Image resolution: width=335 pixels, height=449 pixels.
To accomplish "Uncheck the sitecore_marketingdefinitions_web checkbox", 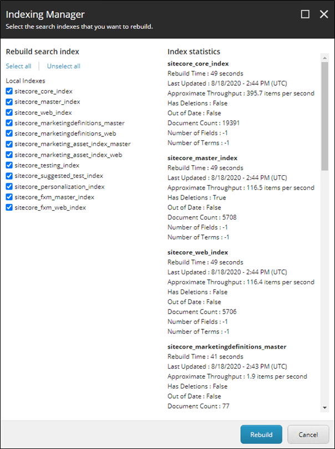I will pos(9,134).
